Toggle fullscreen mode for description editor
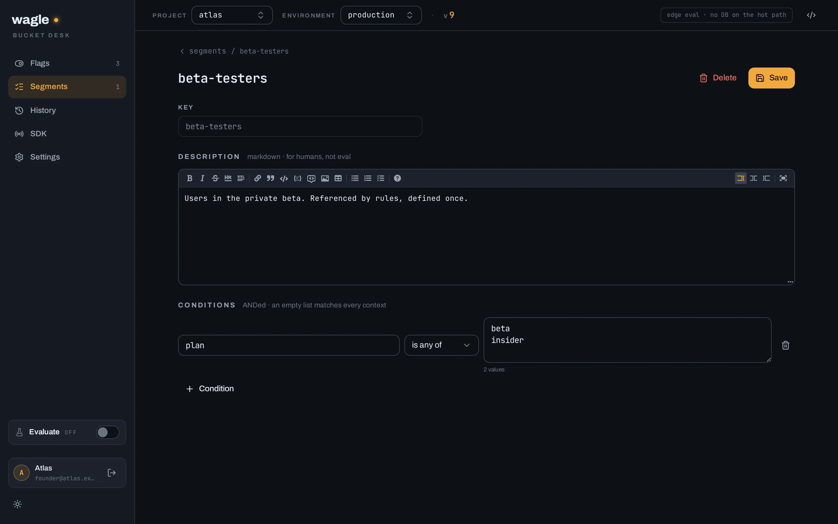This screenshot has height=524, width=838. coord(783,178)
